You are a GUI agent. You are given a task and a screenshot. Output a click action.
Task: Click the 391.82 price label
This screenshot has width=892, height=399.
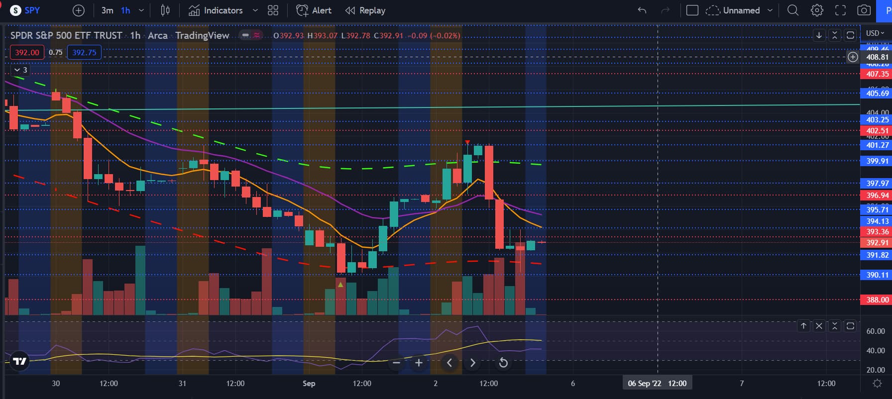tap(877, 255)
